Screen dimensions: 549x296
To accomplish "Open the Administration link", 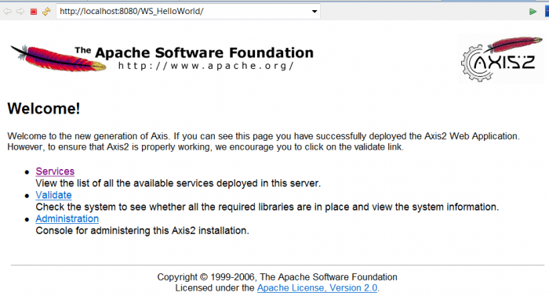I will point(67,218).
